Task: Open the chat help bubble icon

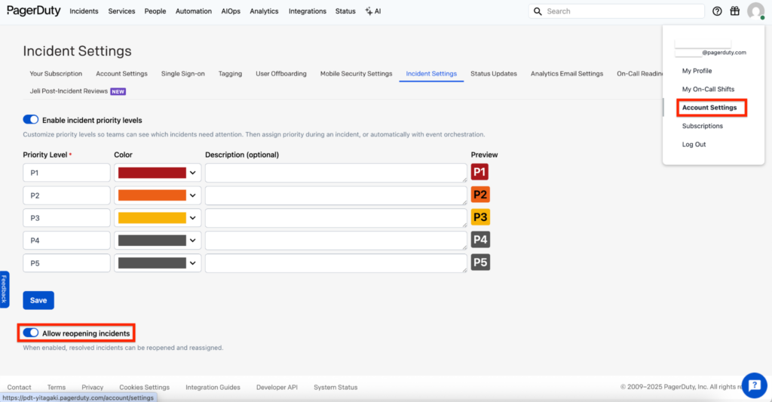Action: (754, 385)
